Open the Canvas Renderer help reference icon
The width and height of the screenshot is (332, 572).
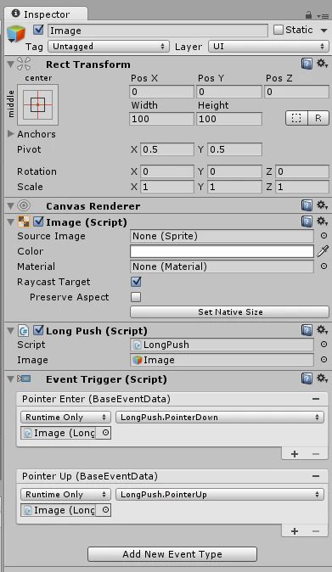307,205
